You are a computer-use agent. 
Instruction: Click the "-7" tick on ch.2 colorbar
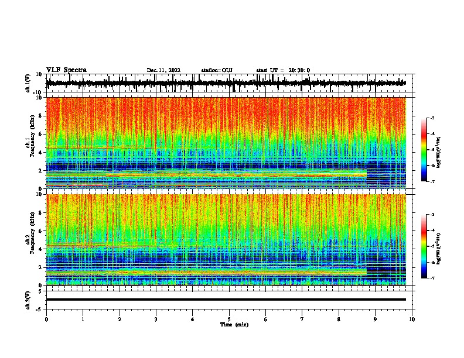432,278
